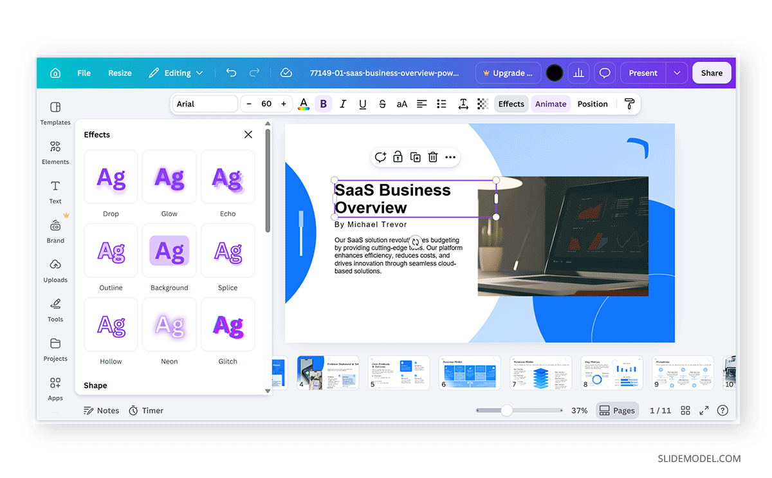Viewport: 772px width, 478px height.
Task: Delete the selected text box
Action: pos(433,157)
